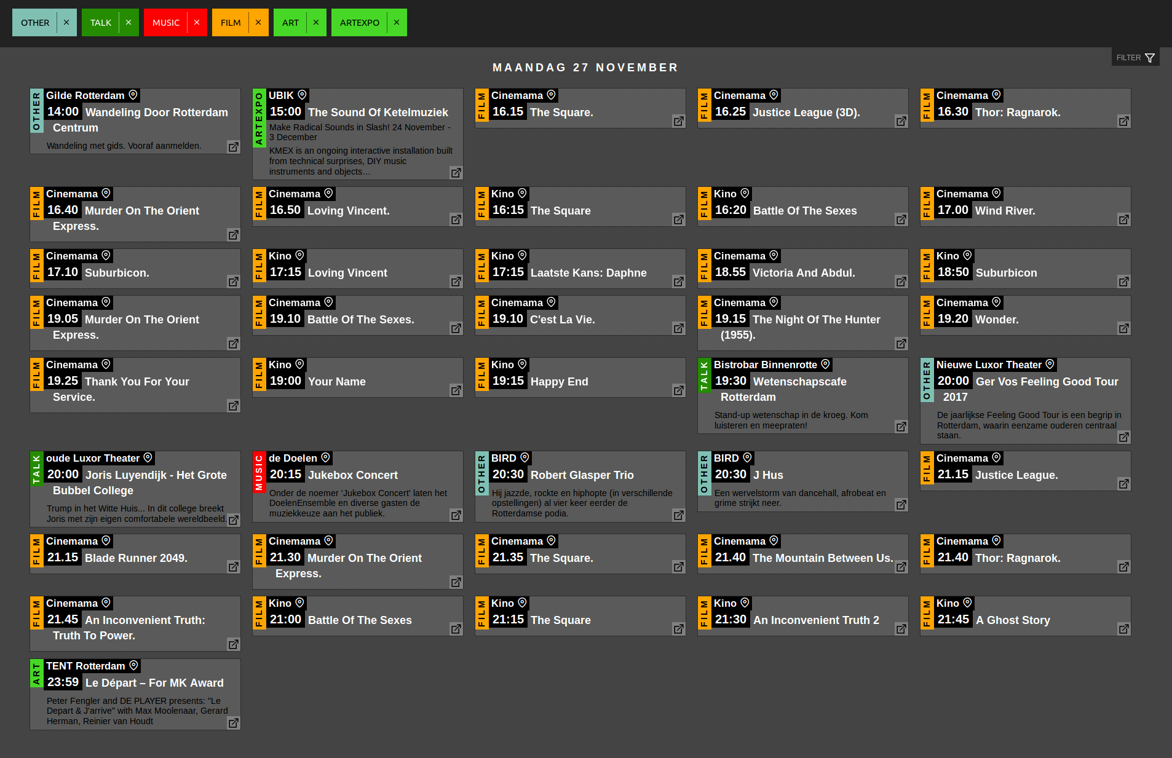Open The Mountain Between Us at 21.40
The width and height of the screenshot is (1172, 758).
[x=803, y=554]
